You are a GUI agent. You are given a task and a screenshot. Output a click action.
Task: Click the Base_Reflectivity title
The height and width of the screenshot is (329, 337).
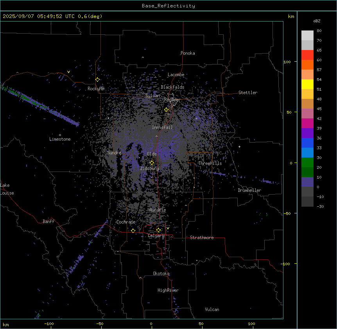pos(168,6)
